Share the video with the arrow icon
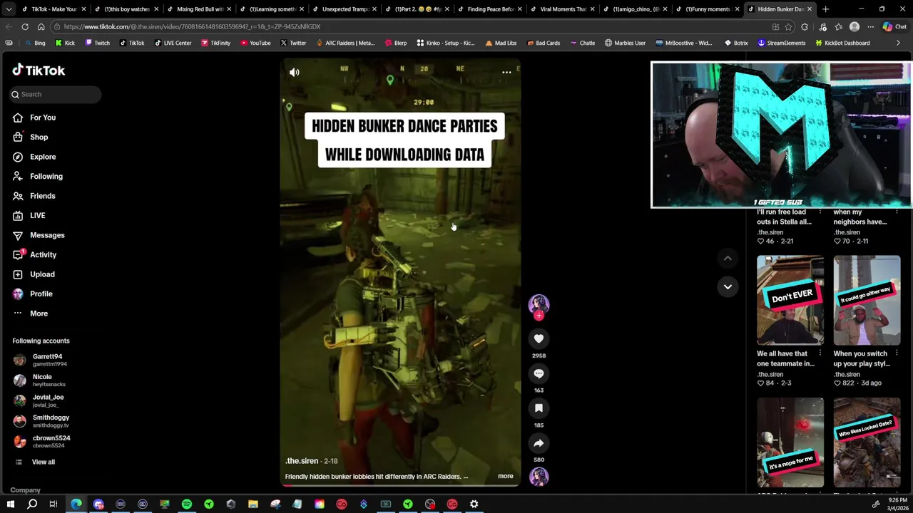The width and height of the screenshot is (913, 513). (539, 443)
